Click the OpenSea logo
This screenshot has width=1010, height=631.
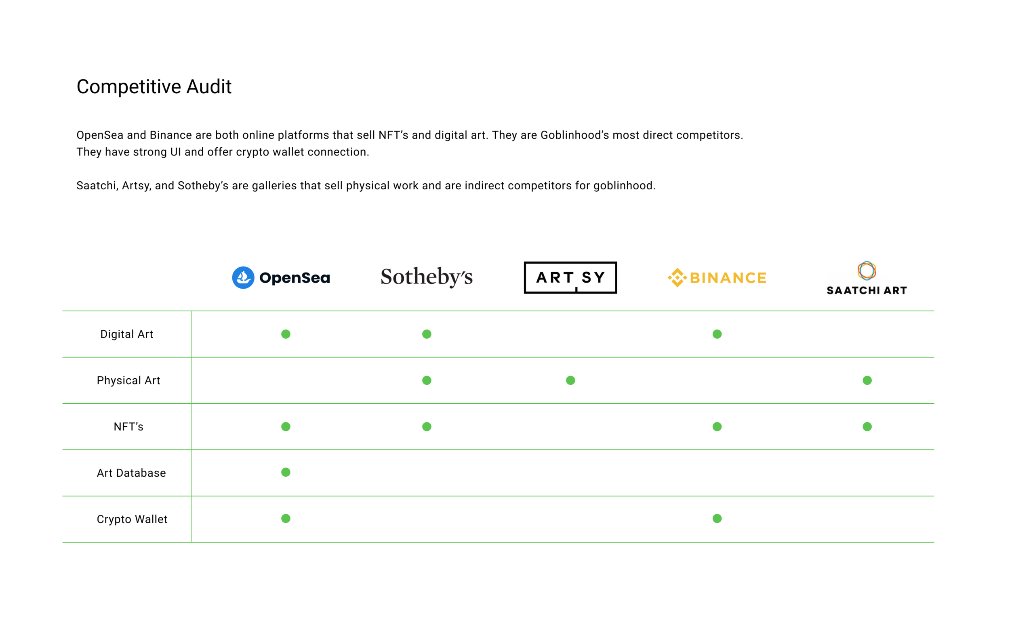pos(281,277)
